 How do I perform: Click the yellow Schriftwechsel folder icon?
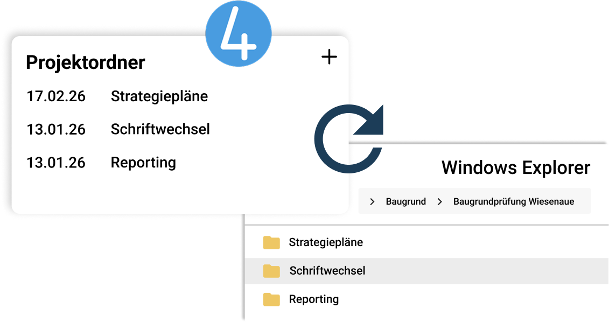click(x=272, y=271)
